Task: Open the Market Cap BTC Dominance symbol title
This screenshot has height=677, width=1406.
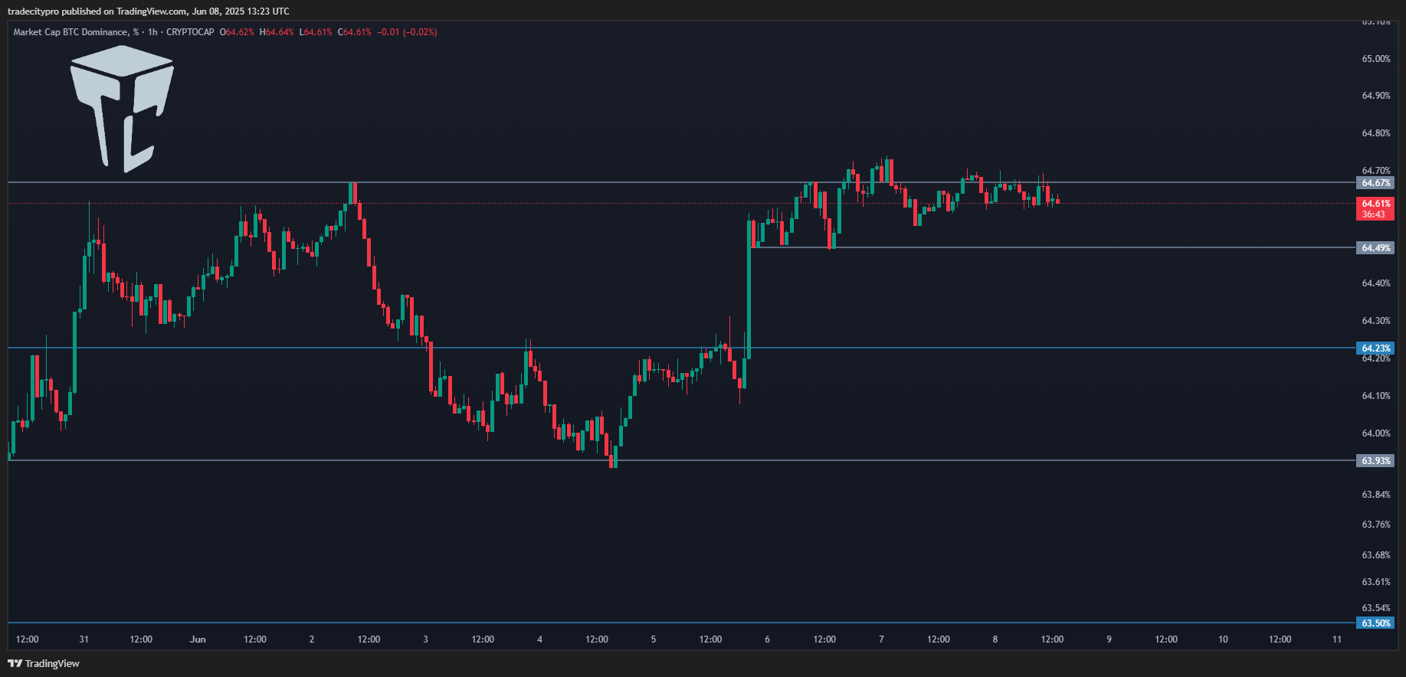Action: click(x=77, y=32)
